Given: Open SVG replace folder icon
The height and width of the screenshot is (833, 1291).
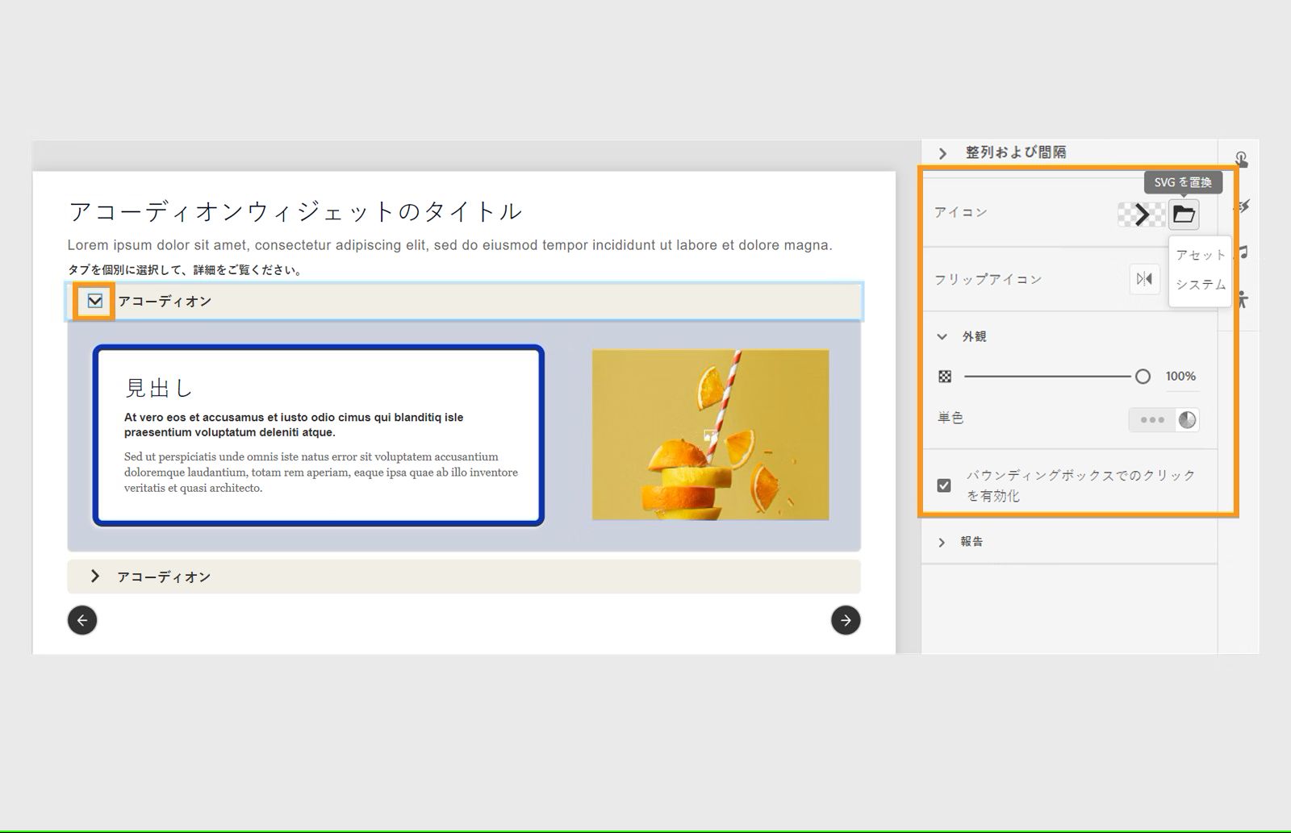Looking at the screenshot, I should (x=1182, y=214).
